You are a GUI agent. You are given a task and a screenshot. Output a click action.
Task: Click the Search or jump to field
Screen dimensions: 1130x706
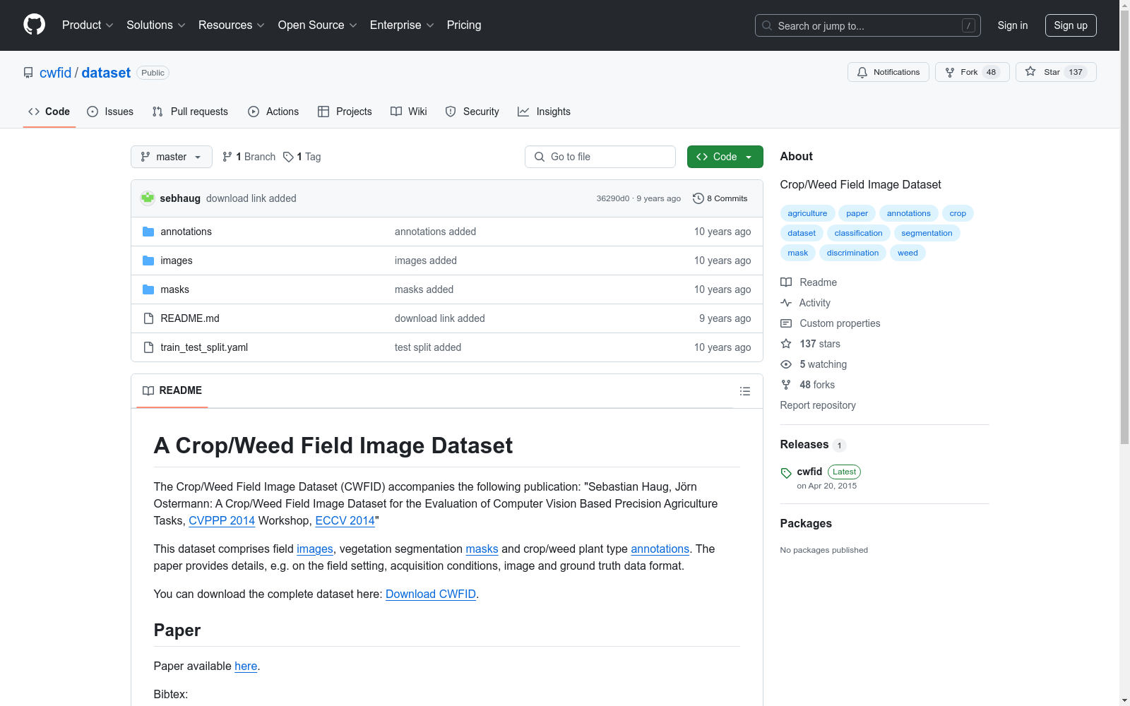point(868,25)
